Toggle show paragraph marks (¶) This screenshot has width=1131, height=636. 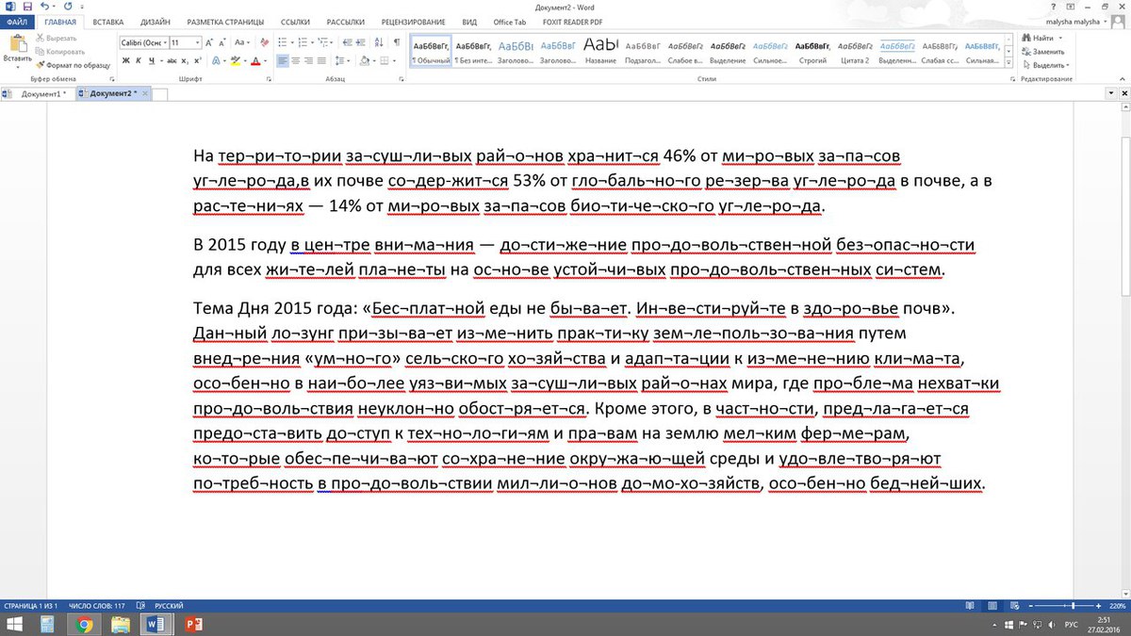[x=396, y=42]
